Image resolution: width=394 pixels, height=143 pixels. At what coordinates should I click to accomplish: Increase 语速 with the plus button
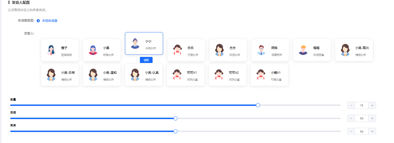click(x=372, y=118)
